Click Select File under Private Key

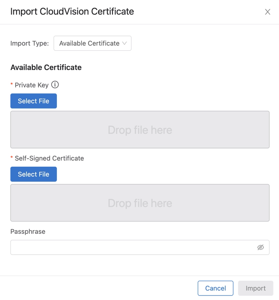(x=33, y=101)
